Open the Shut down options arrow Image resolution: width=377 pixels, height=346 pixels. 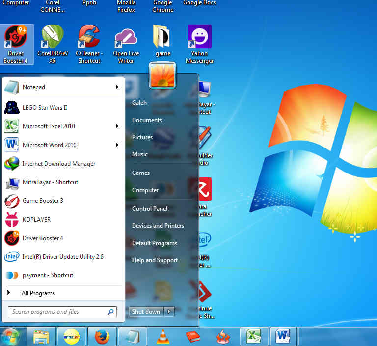169,312
